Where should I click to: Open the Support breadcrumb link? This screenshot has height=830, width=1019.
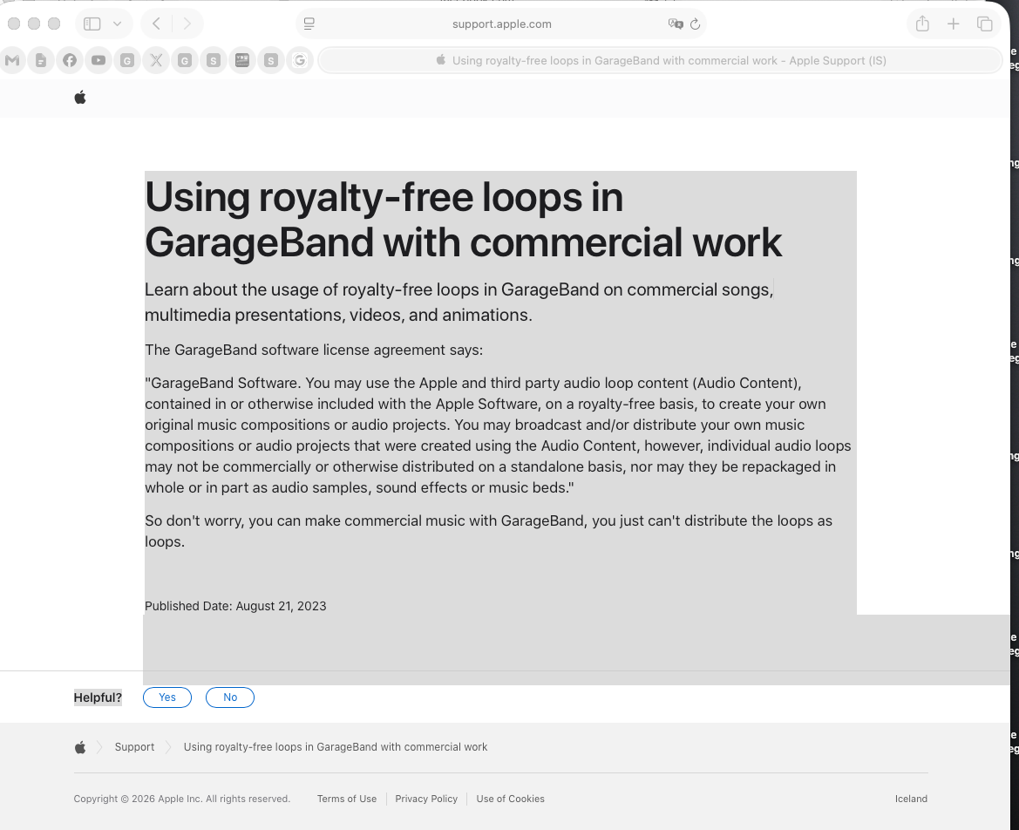tap(134, 747)
